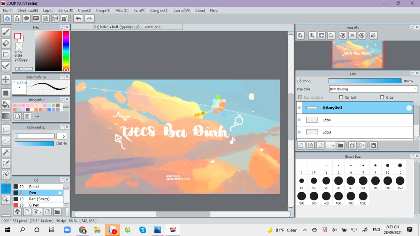Select the Lasso selection tool
Viewport: 420px width, 236px height.
click(6, 141)
